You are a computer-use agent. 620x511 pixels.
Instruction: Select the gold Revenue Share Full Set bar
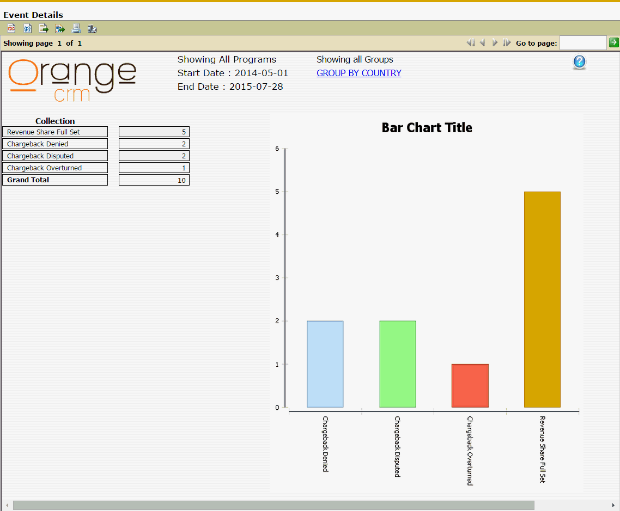coord(542,299)
